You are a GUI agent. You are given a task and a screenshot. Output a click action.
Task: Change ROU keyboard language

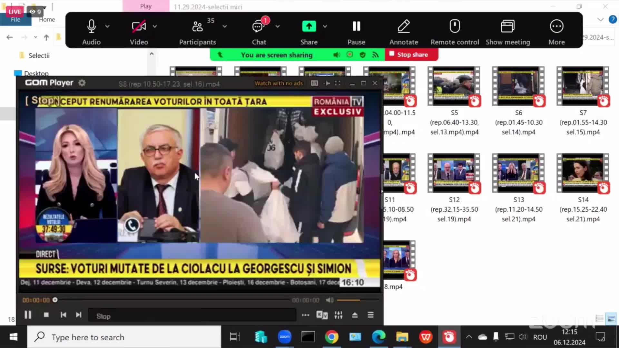(x=540, y=337)
